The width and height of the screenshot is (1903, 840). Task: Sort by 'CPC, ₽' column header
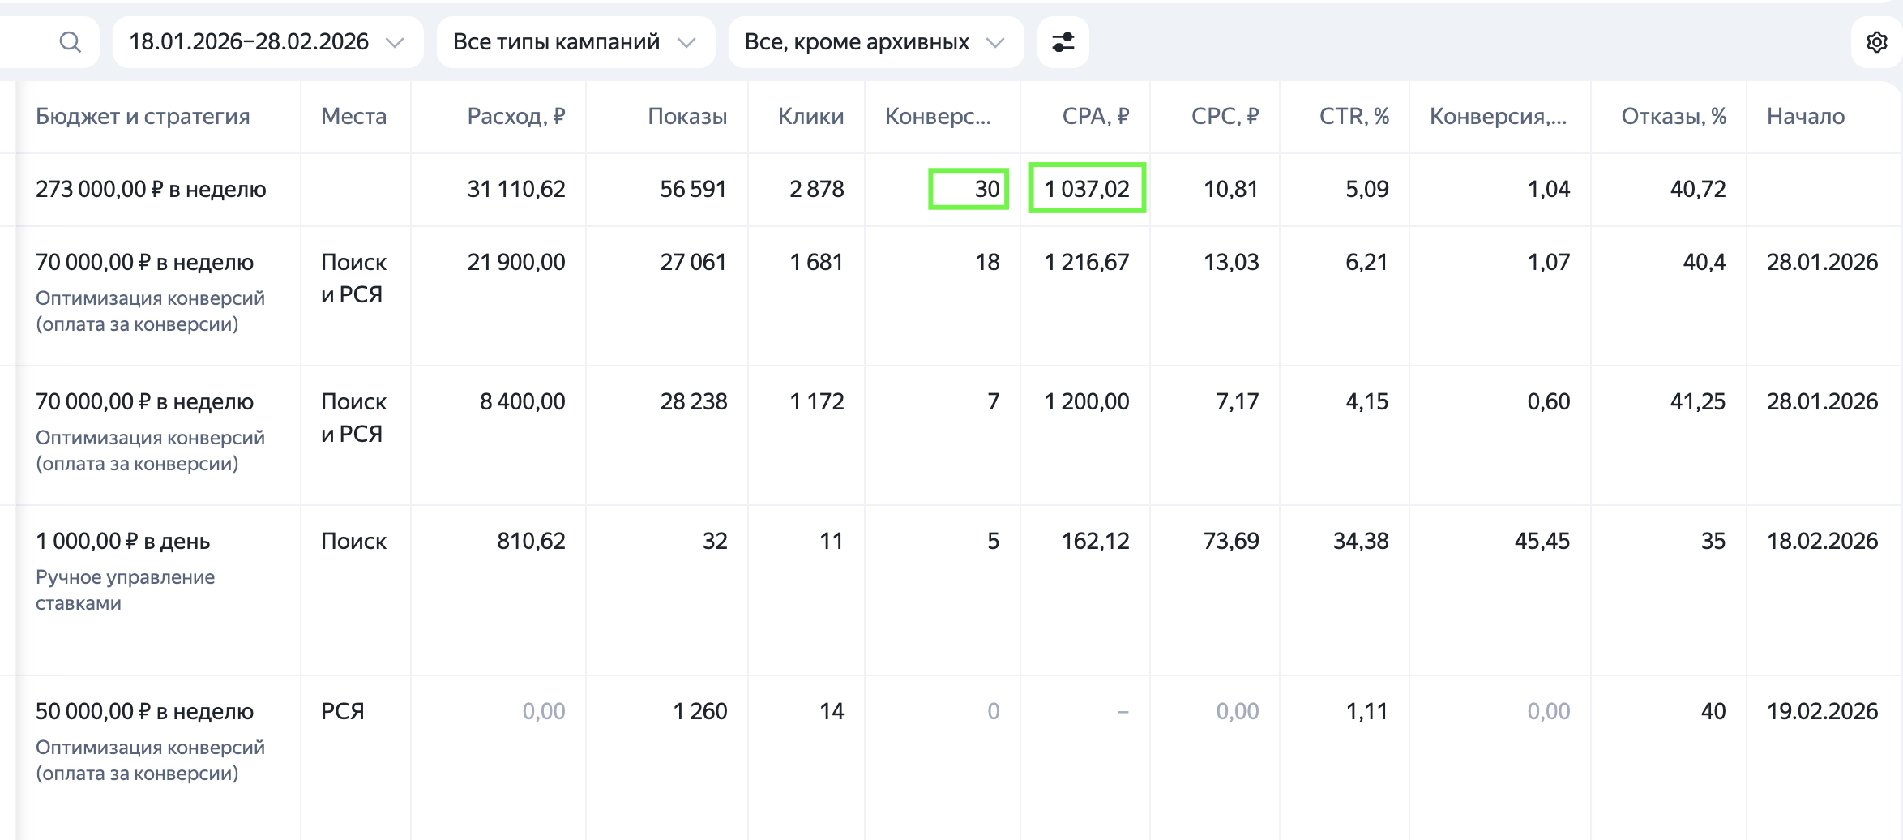point(1224,117)
